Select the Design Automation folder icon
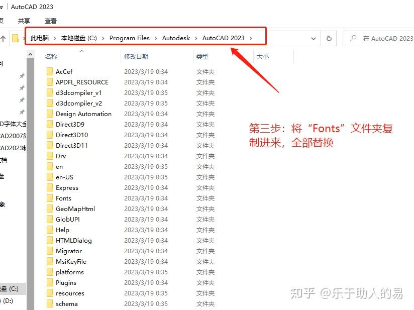Screen dimensions: 414x310 click(50, 114)
